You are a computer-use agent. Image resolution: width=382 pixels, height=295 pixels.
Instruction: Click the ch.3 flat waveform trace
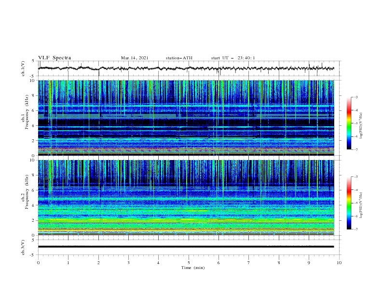click(186, 247)
